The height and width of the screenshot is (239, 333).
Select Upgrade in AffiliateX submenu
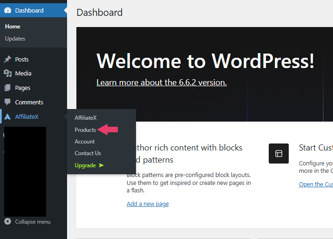click(89, 165)
